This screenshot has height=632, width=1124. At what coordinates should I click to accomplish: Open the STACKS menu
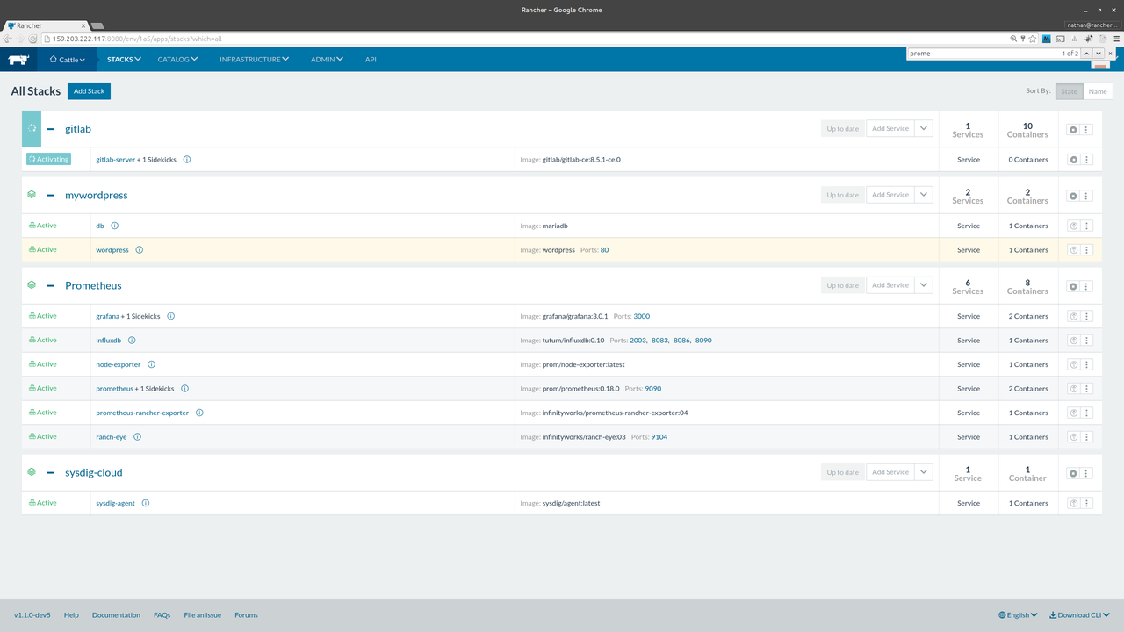pos(123,60)
